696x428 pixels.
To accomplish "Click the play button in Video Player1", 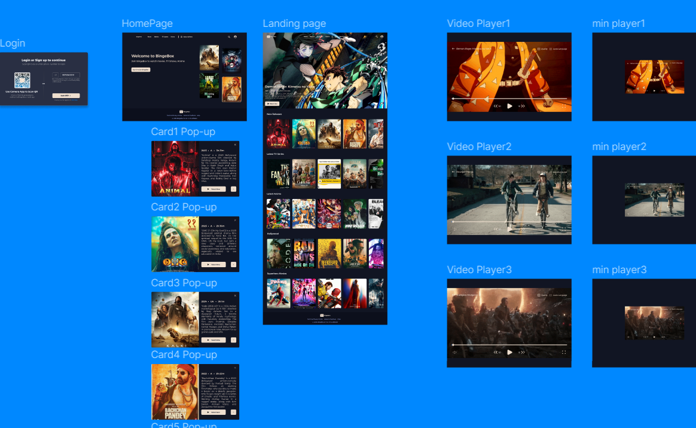I will click(x=509, y=106).
